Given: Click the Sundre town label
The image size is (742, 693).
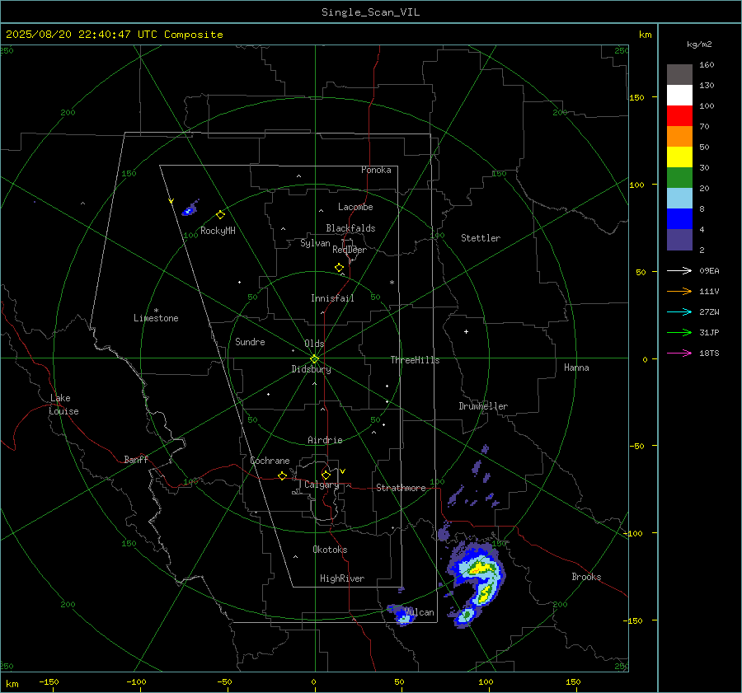Looking at the screenshot, I should click(250, 341).
